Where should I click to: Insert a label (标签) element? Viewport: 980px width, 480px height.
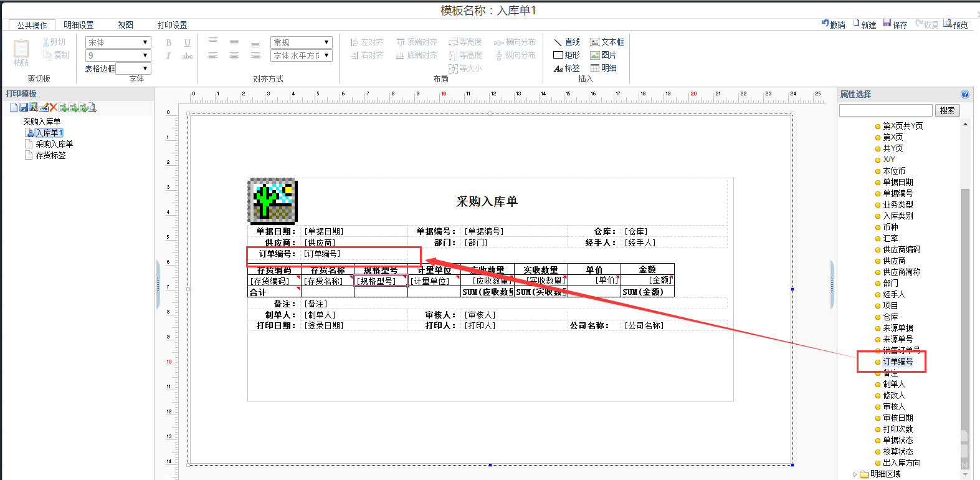566,68
